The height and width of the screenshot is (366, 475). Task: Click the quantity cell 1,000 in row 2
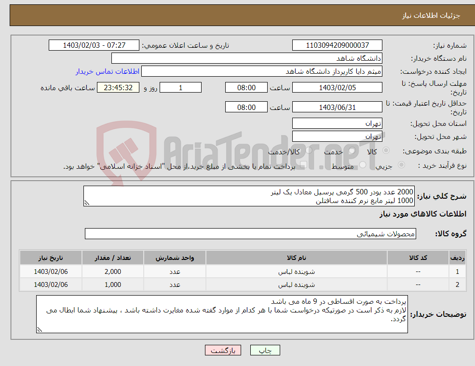tap(113, 285)
